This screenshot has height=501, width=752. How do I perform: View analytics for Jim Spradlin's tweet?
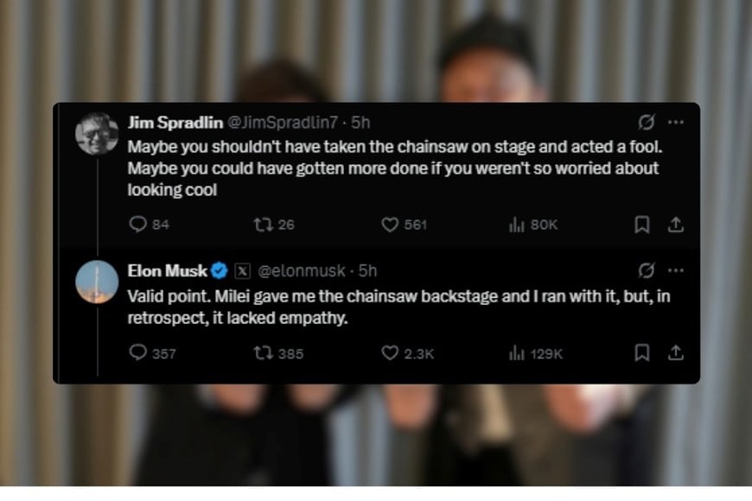click(x=518, y=225)
